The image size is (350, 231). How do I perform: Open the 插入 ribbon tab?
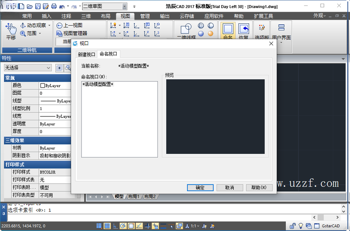coord(47,16)
